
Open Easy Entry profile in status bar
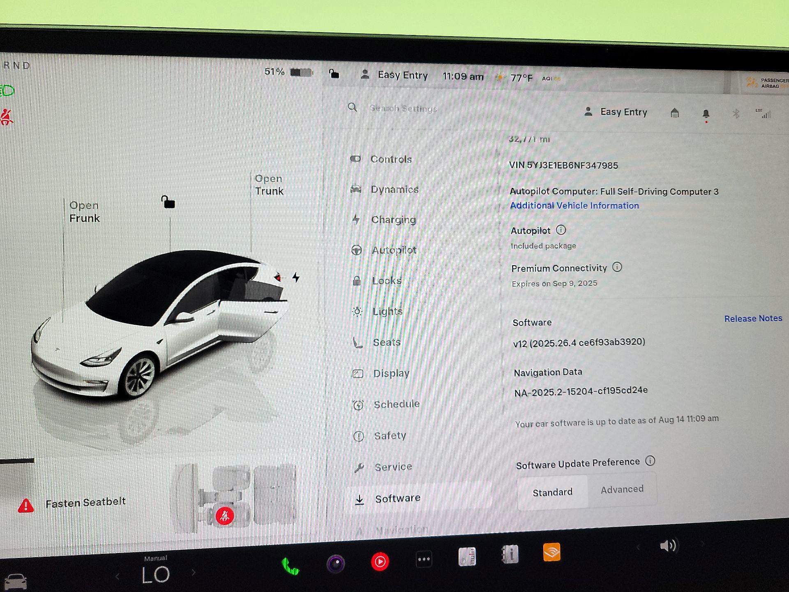pyautogui.click(x=394, y=75)
